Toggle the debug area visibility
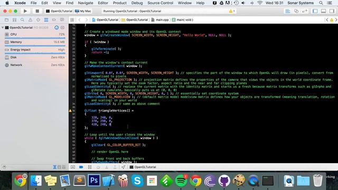338x190 pixels. coord(324,11)
